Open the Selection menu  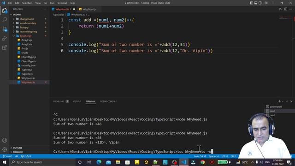pyautogui.click(x=27, y=3)
